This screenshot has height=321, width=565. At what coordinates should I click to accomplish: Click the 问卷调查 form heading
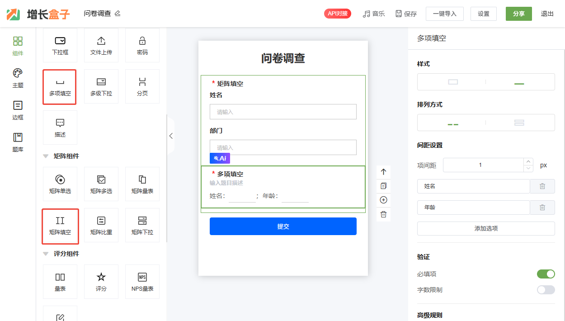283,58
